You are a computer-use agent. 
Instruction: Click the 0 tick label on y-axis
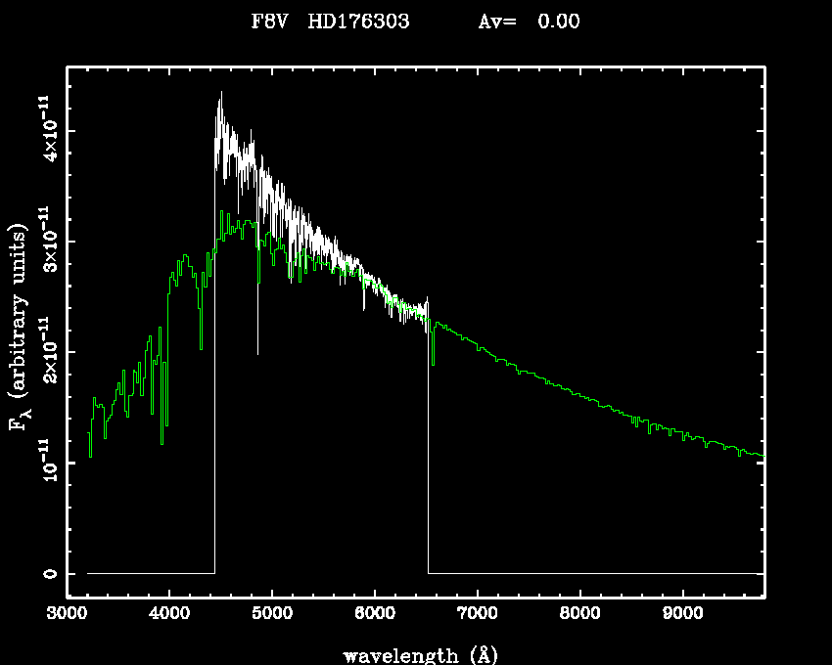pos(47,574)
